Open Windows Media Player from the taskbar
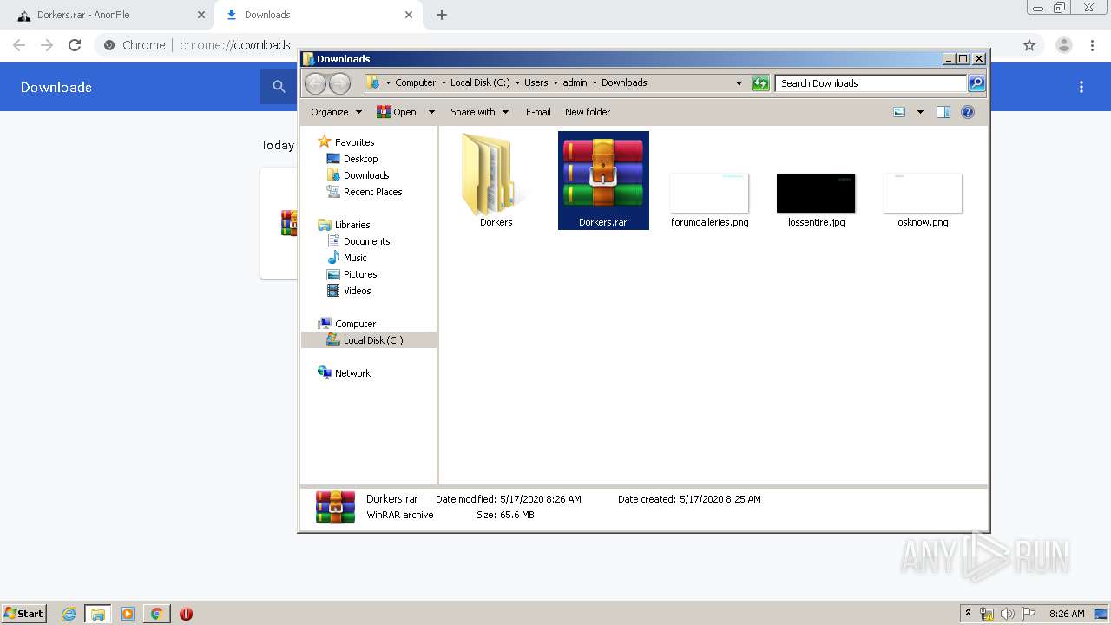This screenshot has height=625, width=1111. pyautogui.click(x=128, y=614)
